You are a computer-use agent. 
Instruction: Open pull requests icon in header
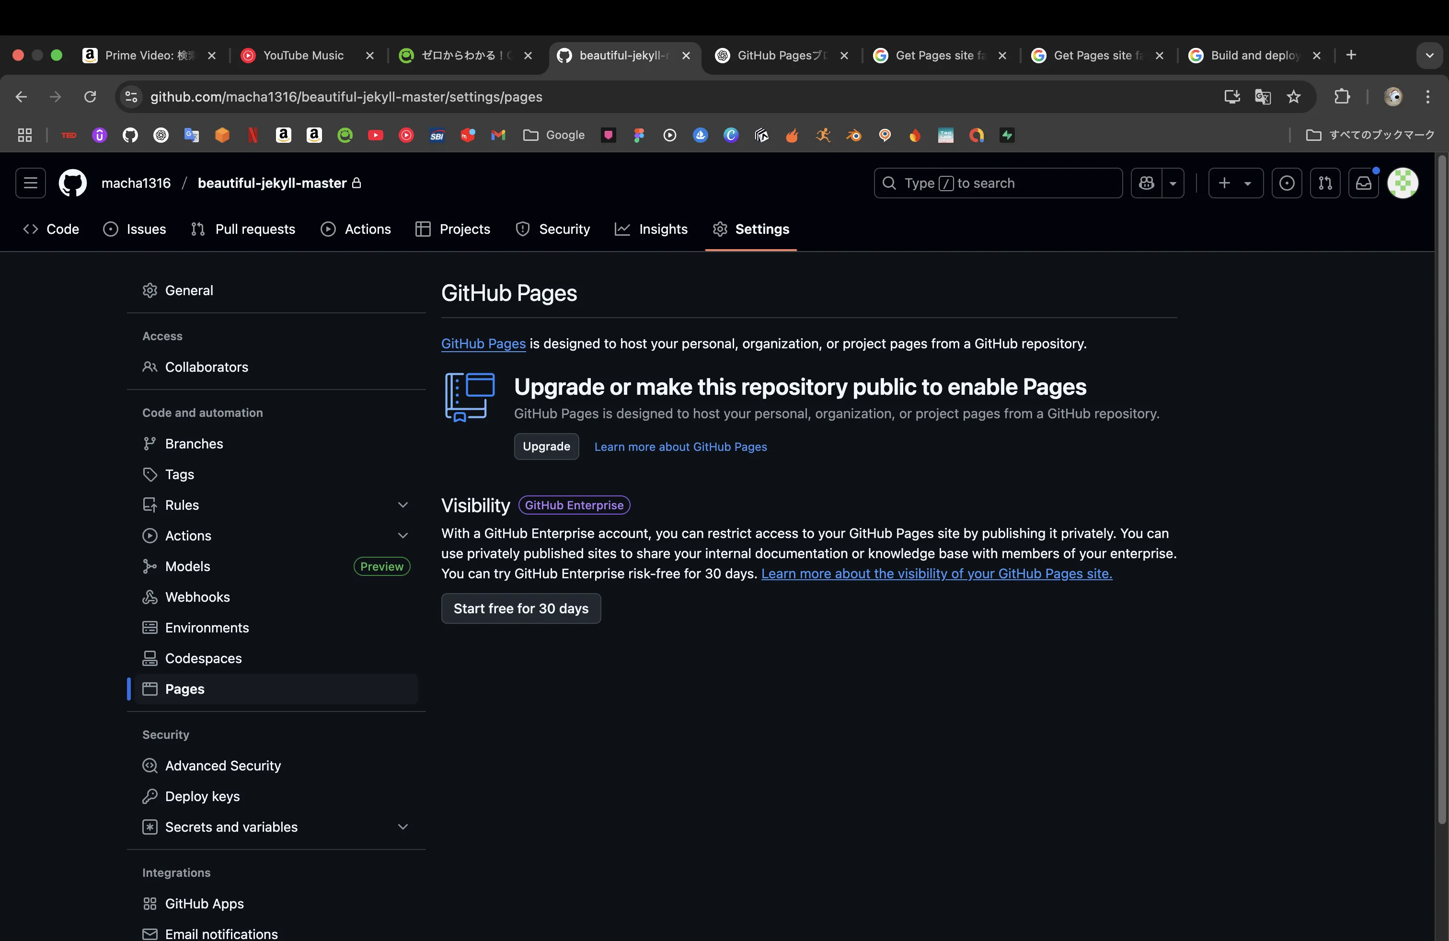click(1325, 183)
